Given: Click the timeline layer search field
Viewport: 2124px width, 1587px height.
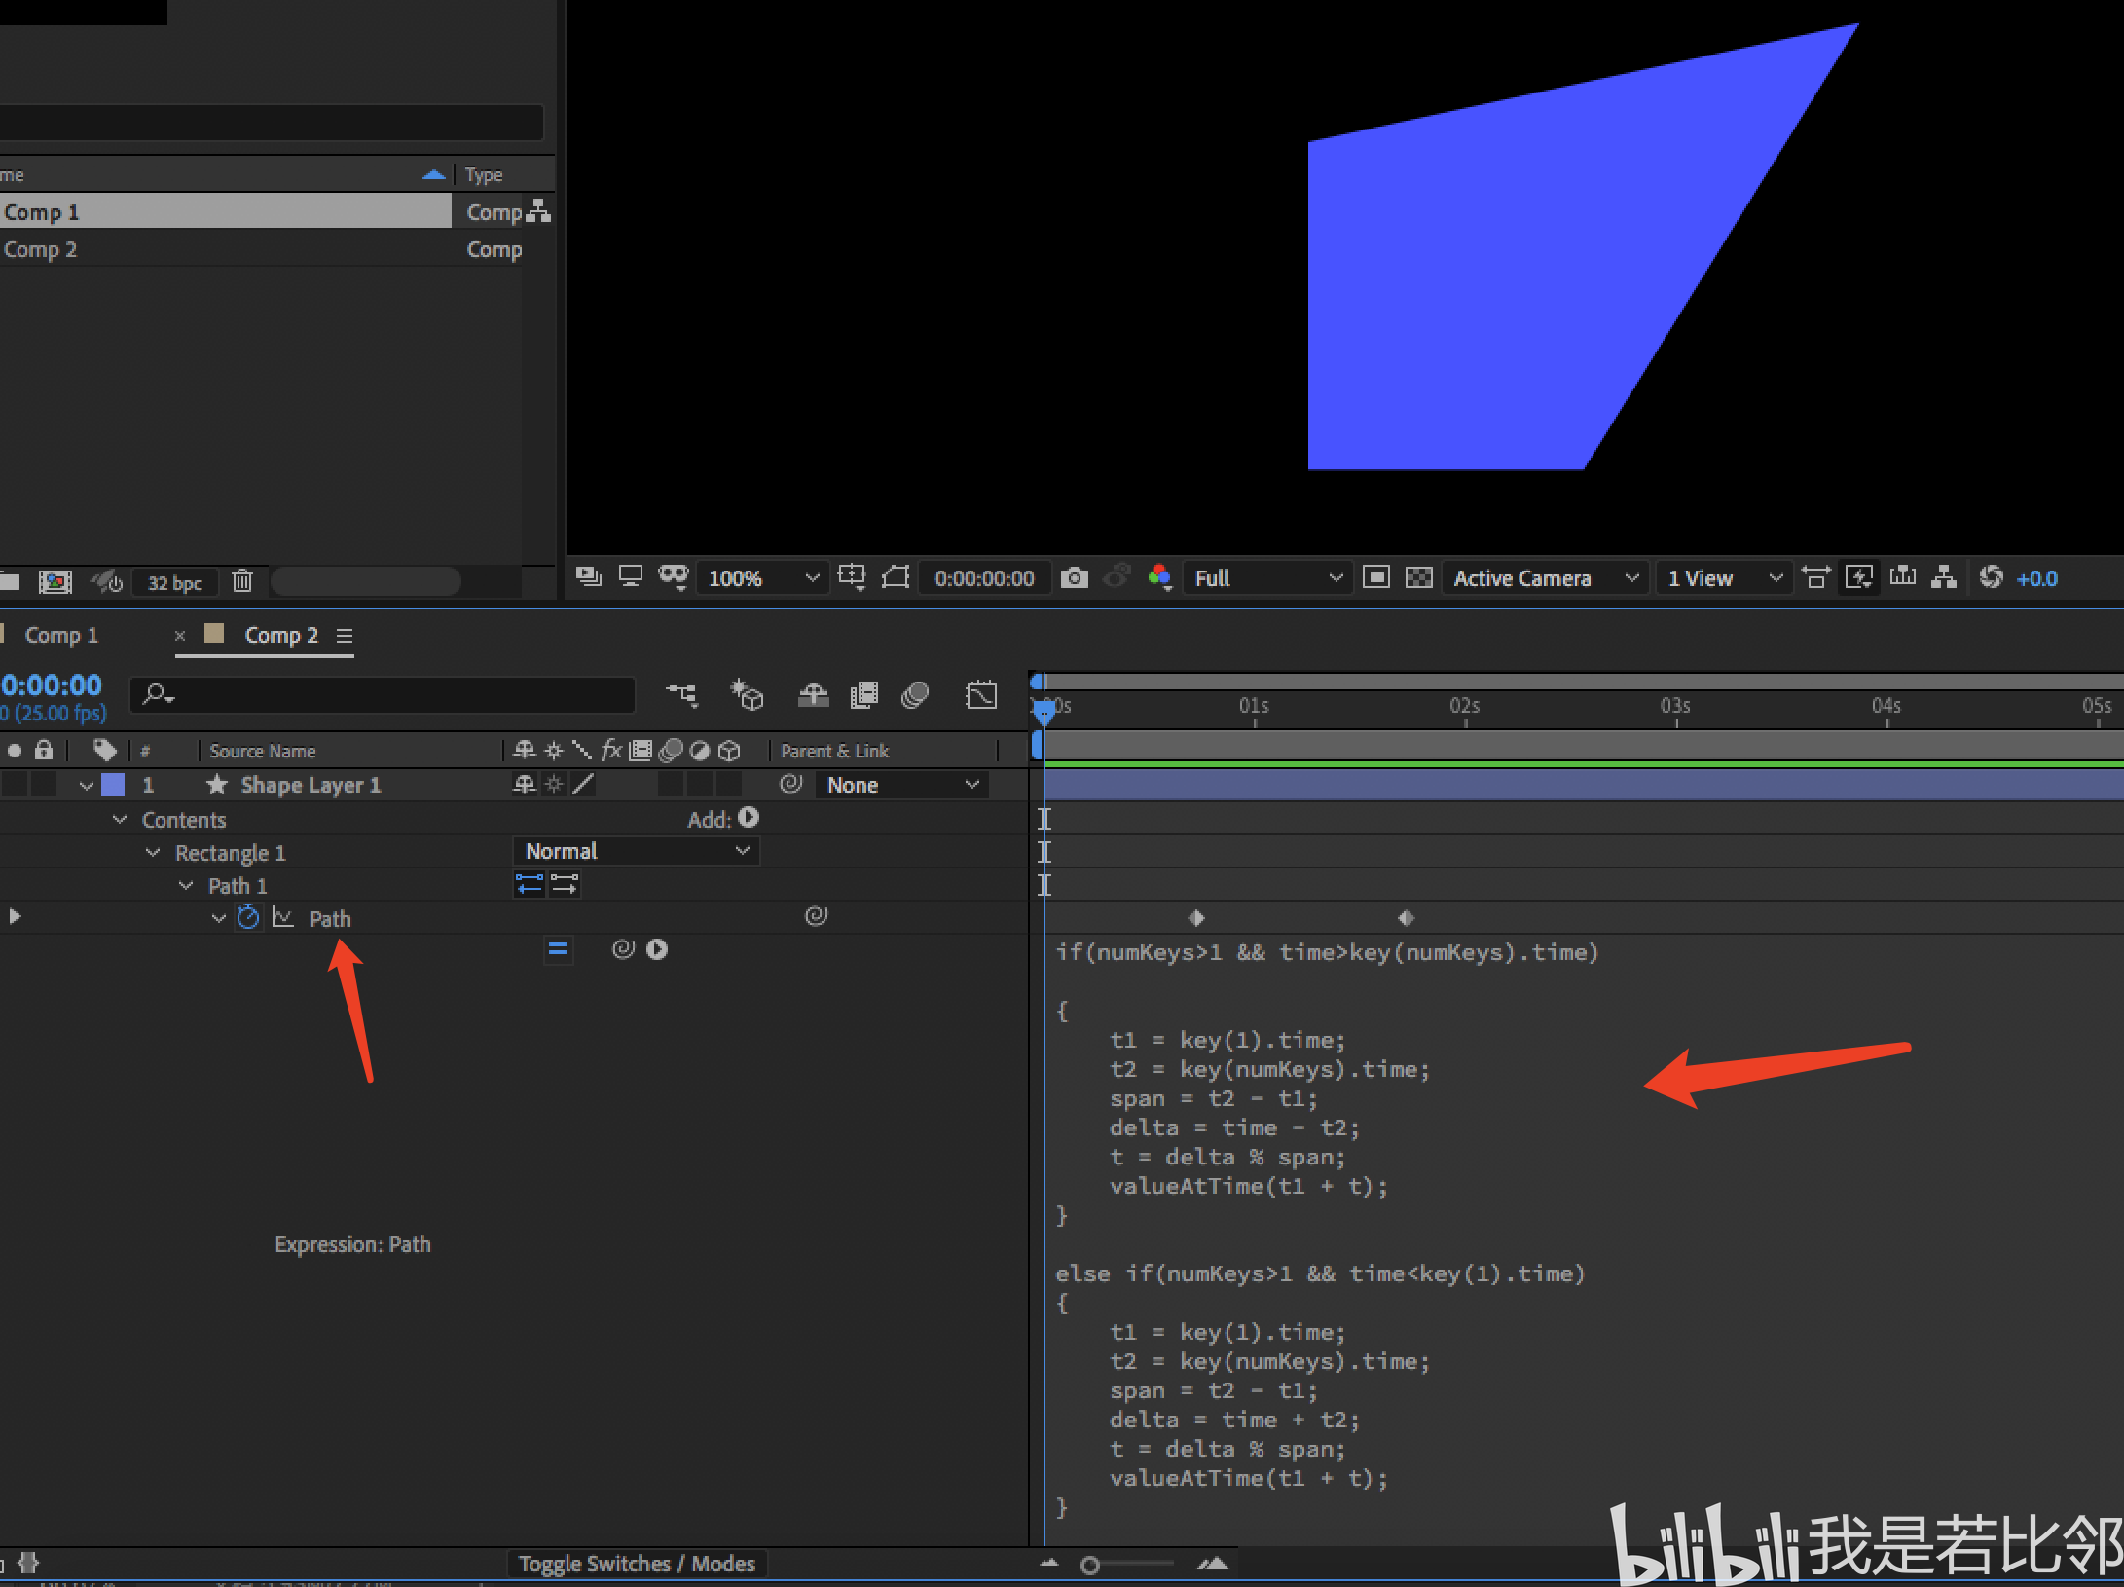Looking at the screenshot, I should point(383,695).
